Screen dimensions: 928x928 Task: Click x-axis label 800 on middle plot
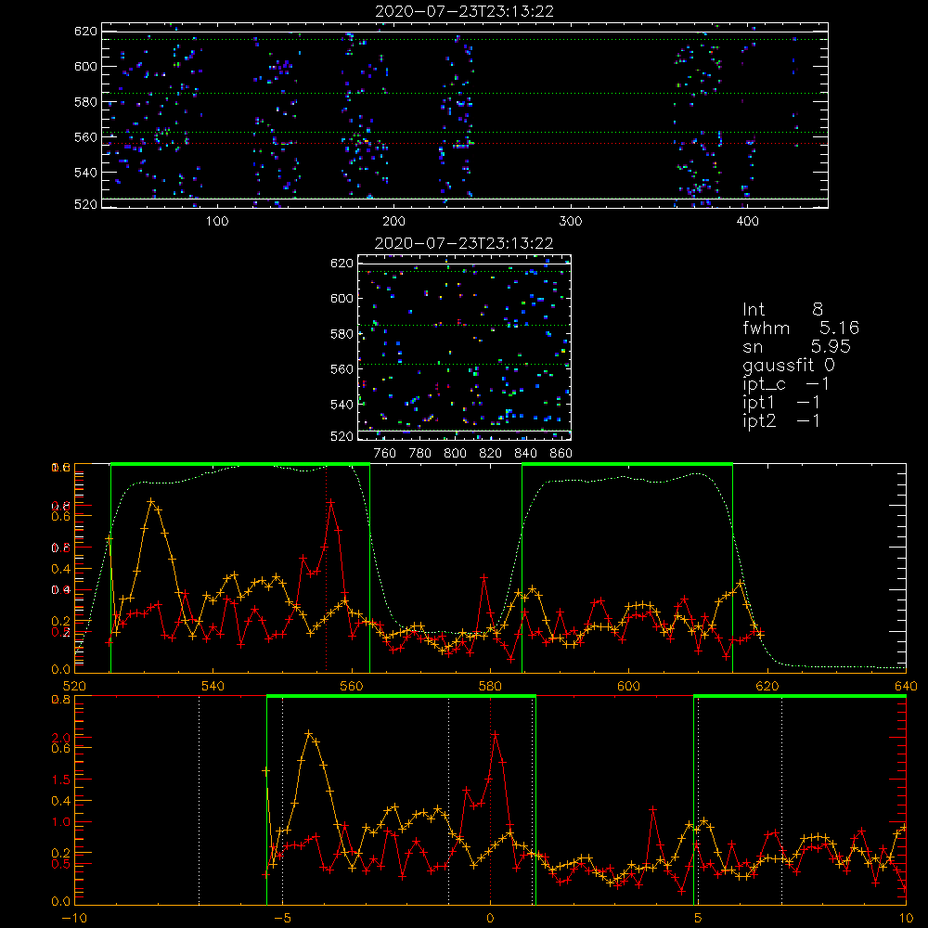pyautogui.click(x=456, y=454)
